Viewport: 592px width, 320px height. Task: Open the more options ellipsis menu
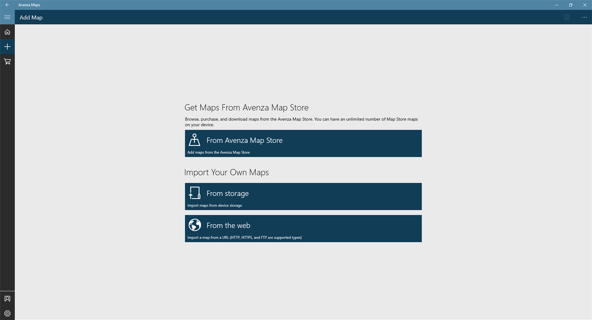tap(585, 17)
